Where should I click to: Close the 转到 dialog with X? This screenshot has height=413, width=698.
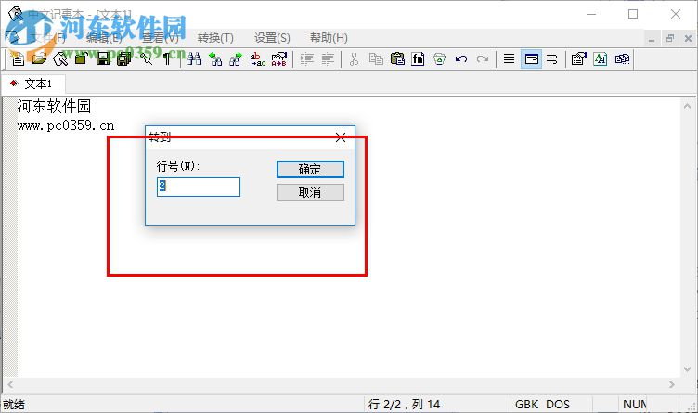coord(341,137)
